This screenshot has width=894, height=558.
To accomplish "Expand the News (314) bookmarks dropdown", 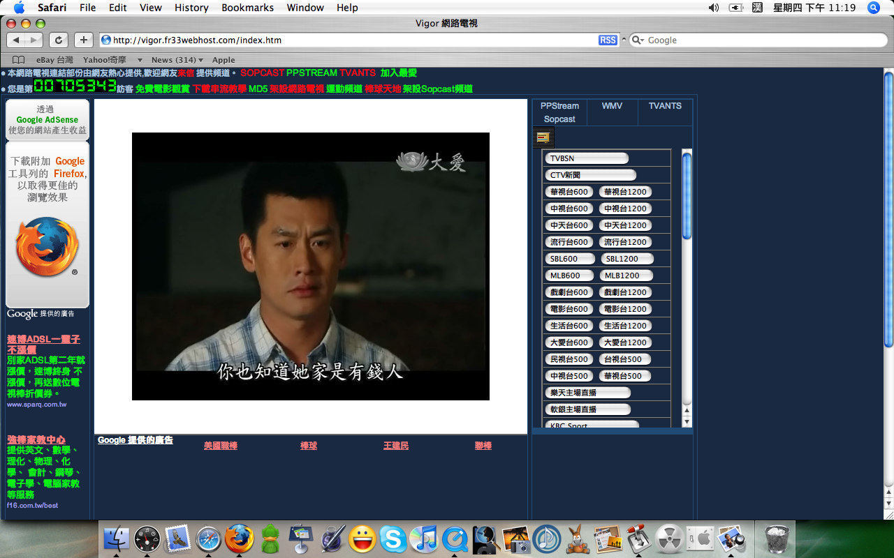I will coord(177,60).
